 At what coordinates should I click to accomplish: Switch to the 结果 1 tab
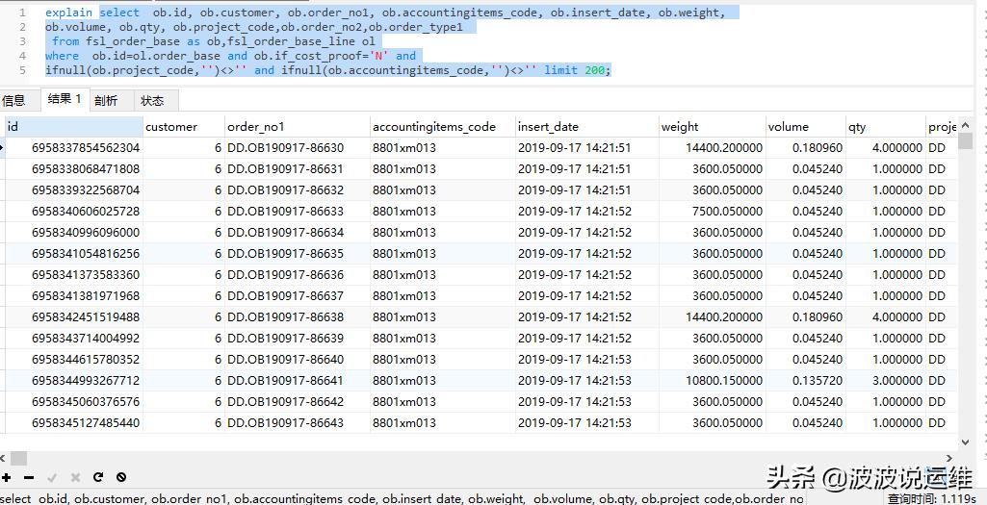click(x=65, y=100)
